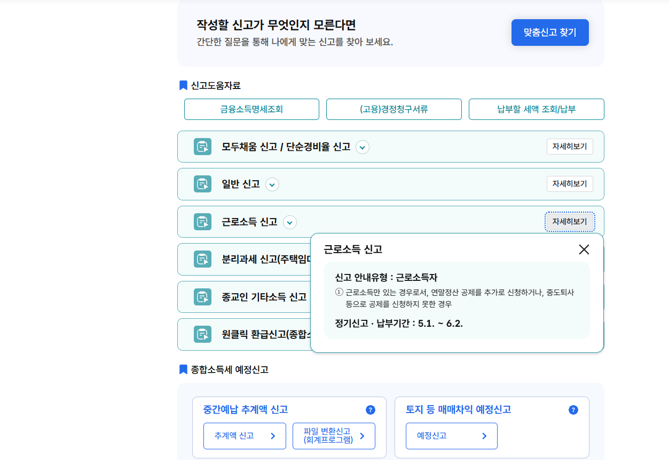Select the 분리과세 신고(주택임대) row title
The width and height of the screenshot is (669, 460).
[x=266, y=260]
